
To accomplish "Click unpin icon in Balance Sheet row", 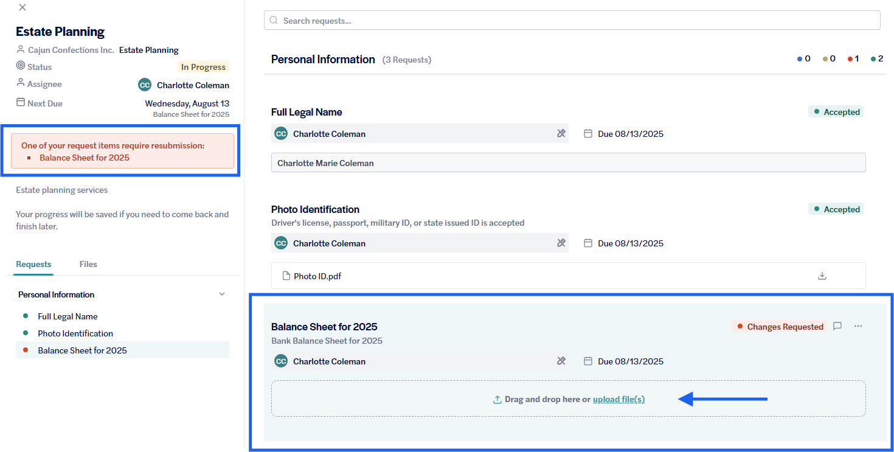I will pos(561,361).
